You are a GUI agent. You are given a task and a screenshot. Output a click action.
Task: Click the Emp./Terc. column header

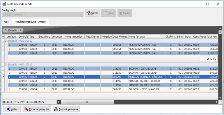pos(45,37)
